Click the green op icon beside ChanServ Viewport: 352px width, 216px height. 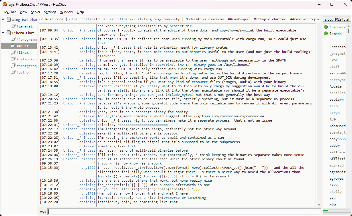pyautogui.click(x=326, y=27)
